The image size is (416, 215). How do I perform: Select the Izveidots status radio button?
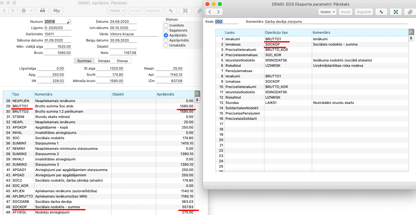pyautogui.click(x=166, y=25)
